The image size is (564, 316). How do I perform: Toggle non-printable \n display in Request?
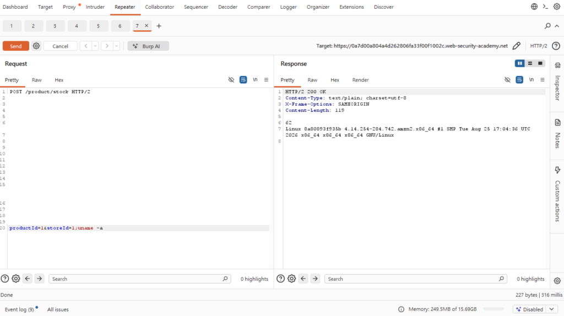(255, 79)
